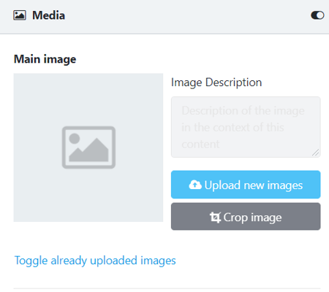Click the Crop image button

coord(246,217)
